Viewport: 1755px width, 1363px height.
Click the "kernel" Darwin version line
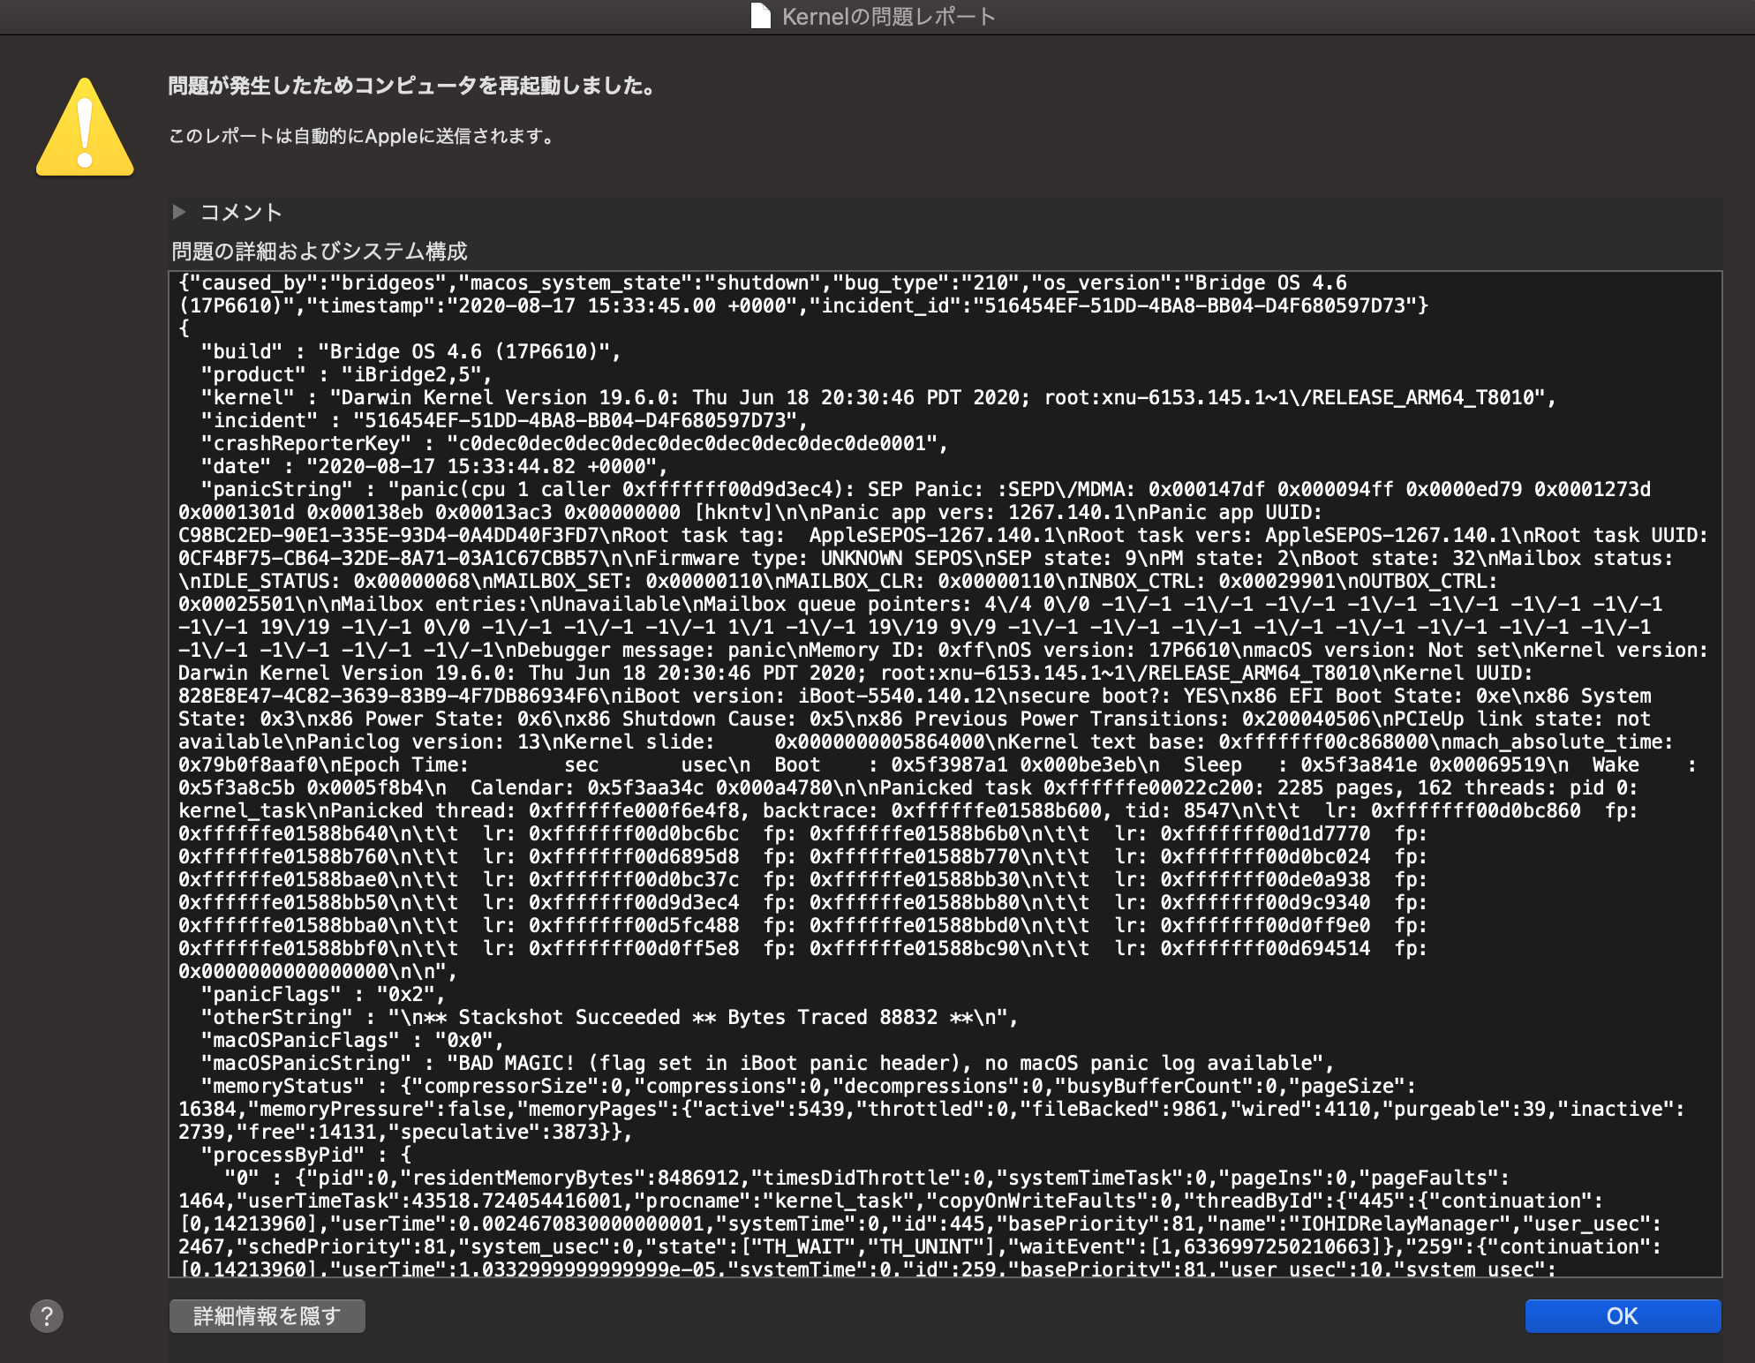coord(877,397)
